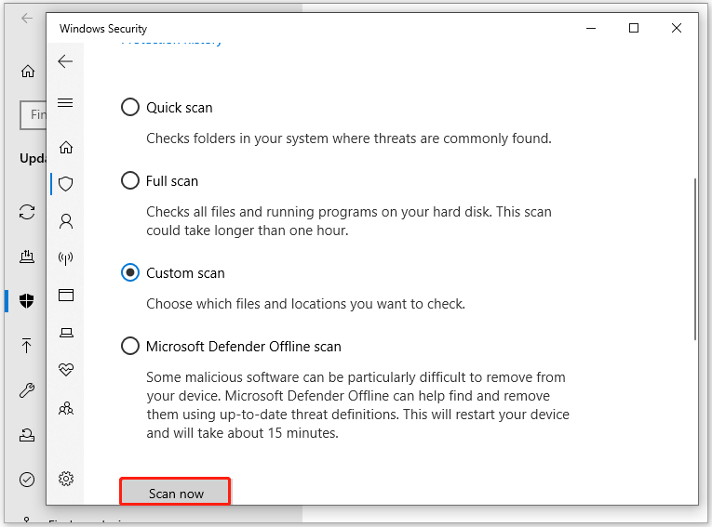
Task: Click the Windows Security back arrow
Action: [65, 61]
